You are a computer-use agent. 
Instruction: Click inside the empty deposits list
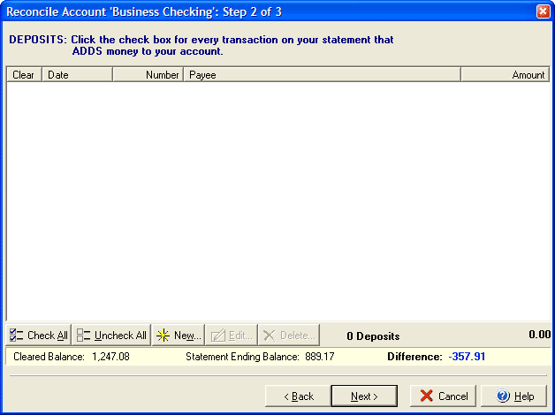(277, 201)
